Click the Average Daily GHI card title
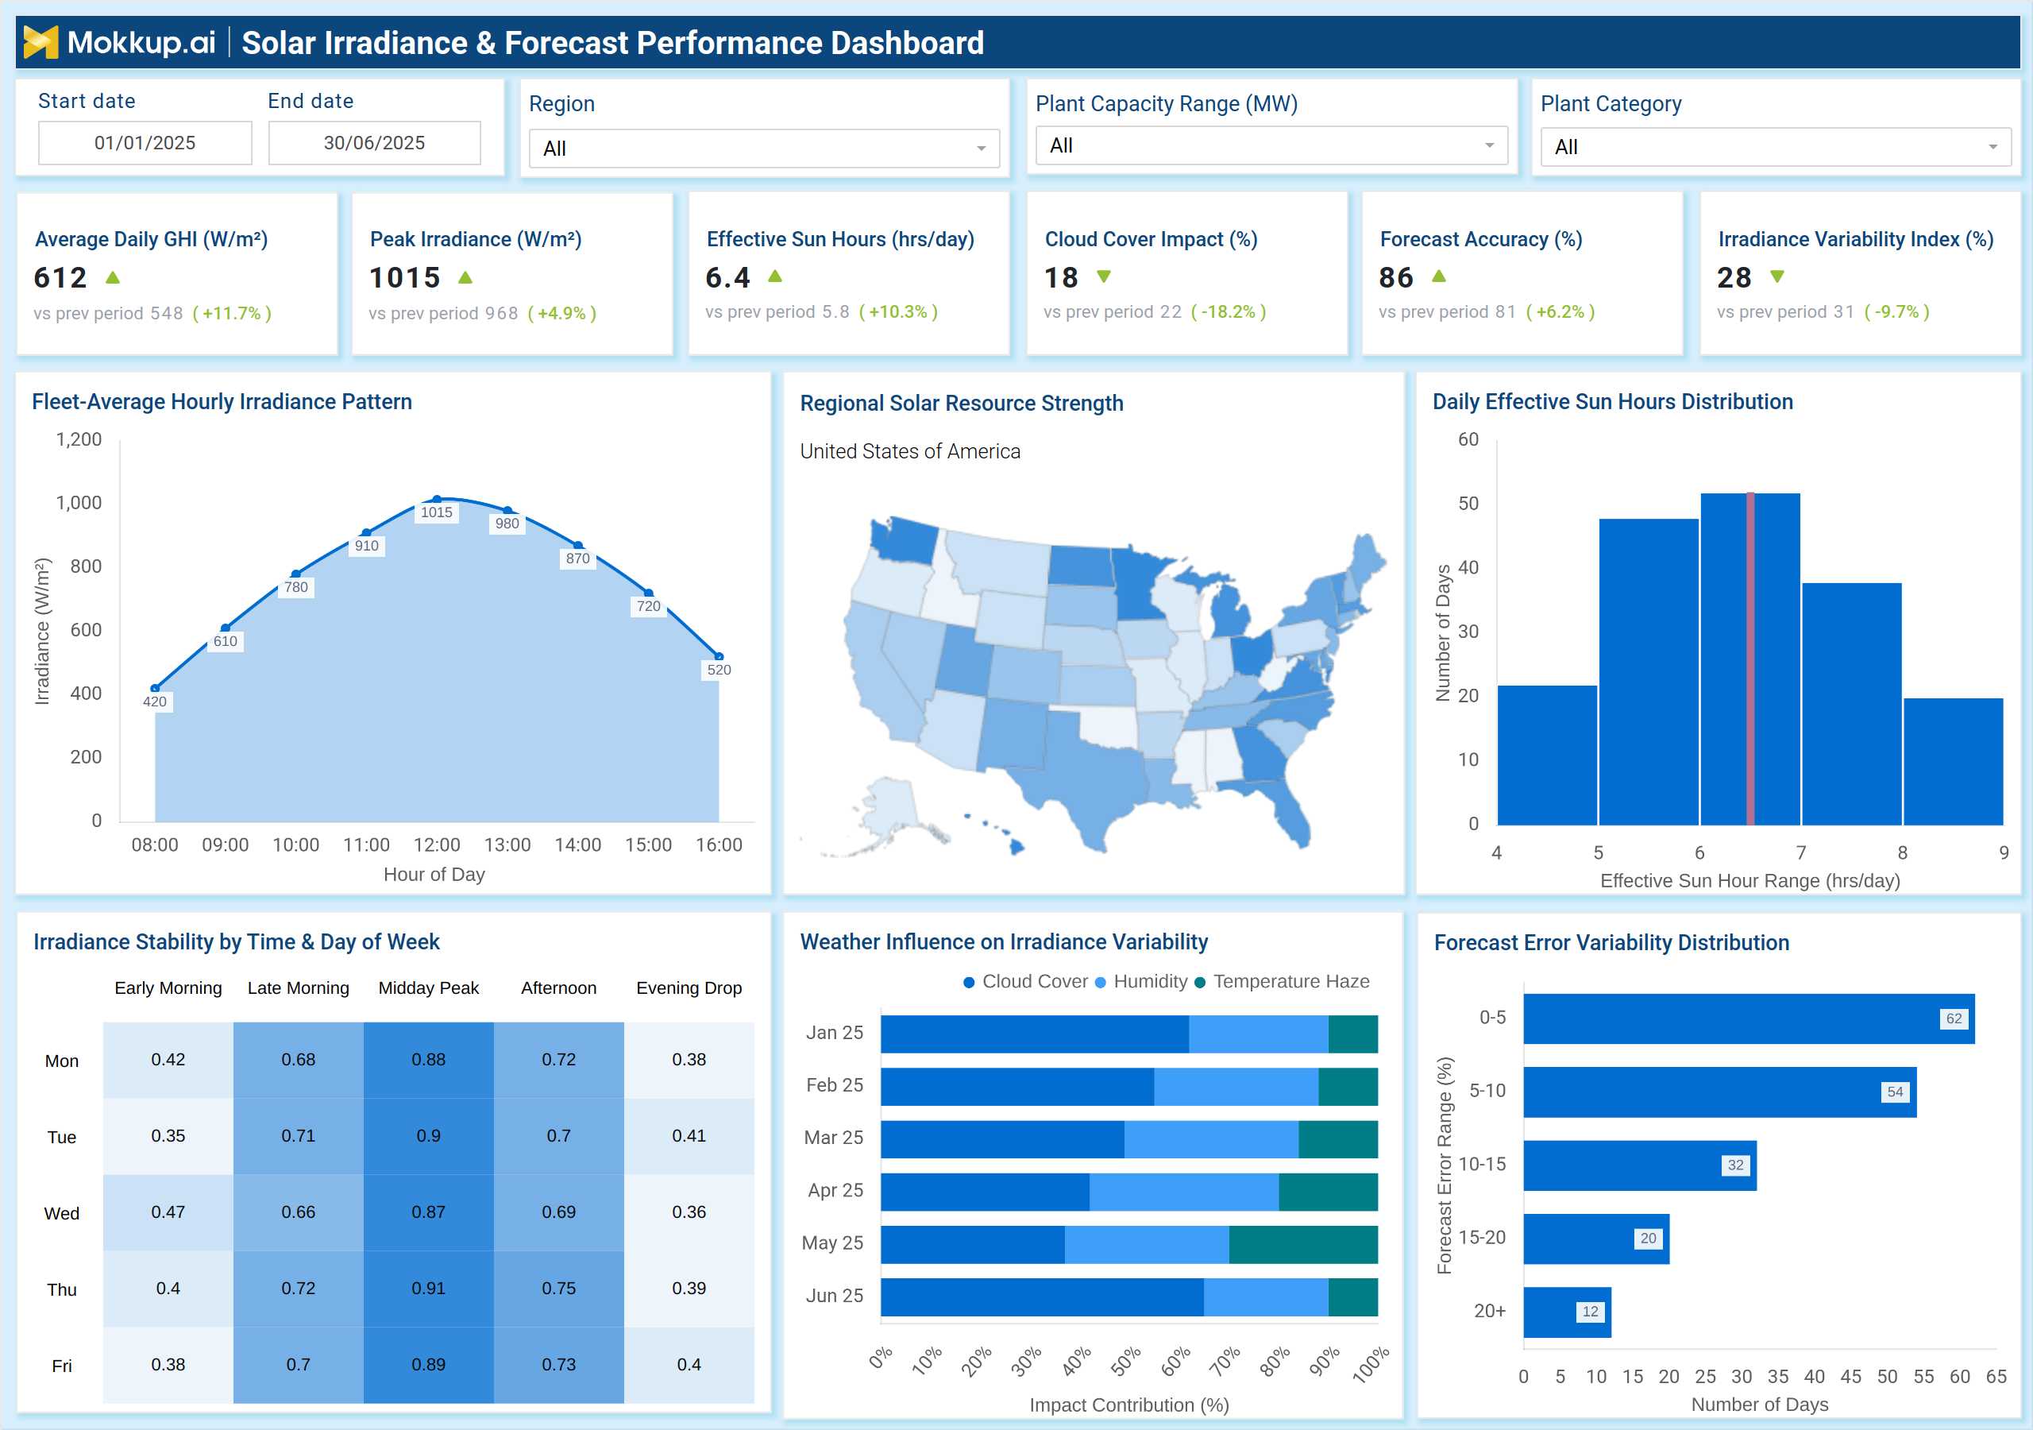Image resolution: width=2033 pixels, height=1430 pixels. [152, 239]
